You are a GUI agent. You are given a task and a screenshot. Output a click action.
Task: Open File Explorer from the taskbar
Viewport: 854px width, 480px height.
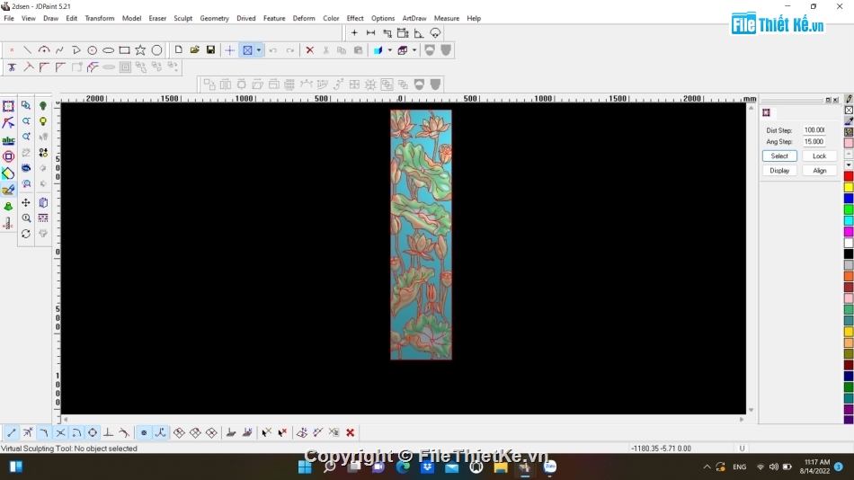[x=501, y=467]
